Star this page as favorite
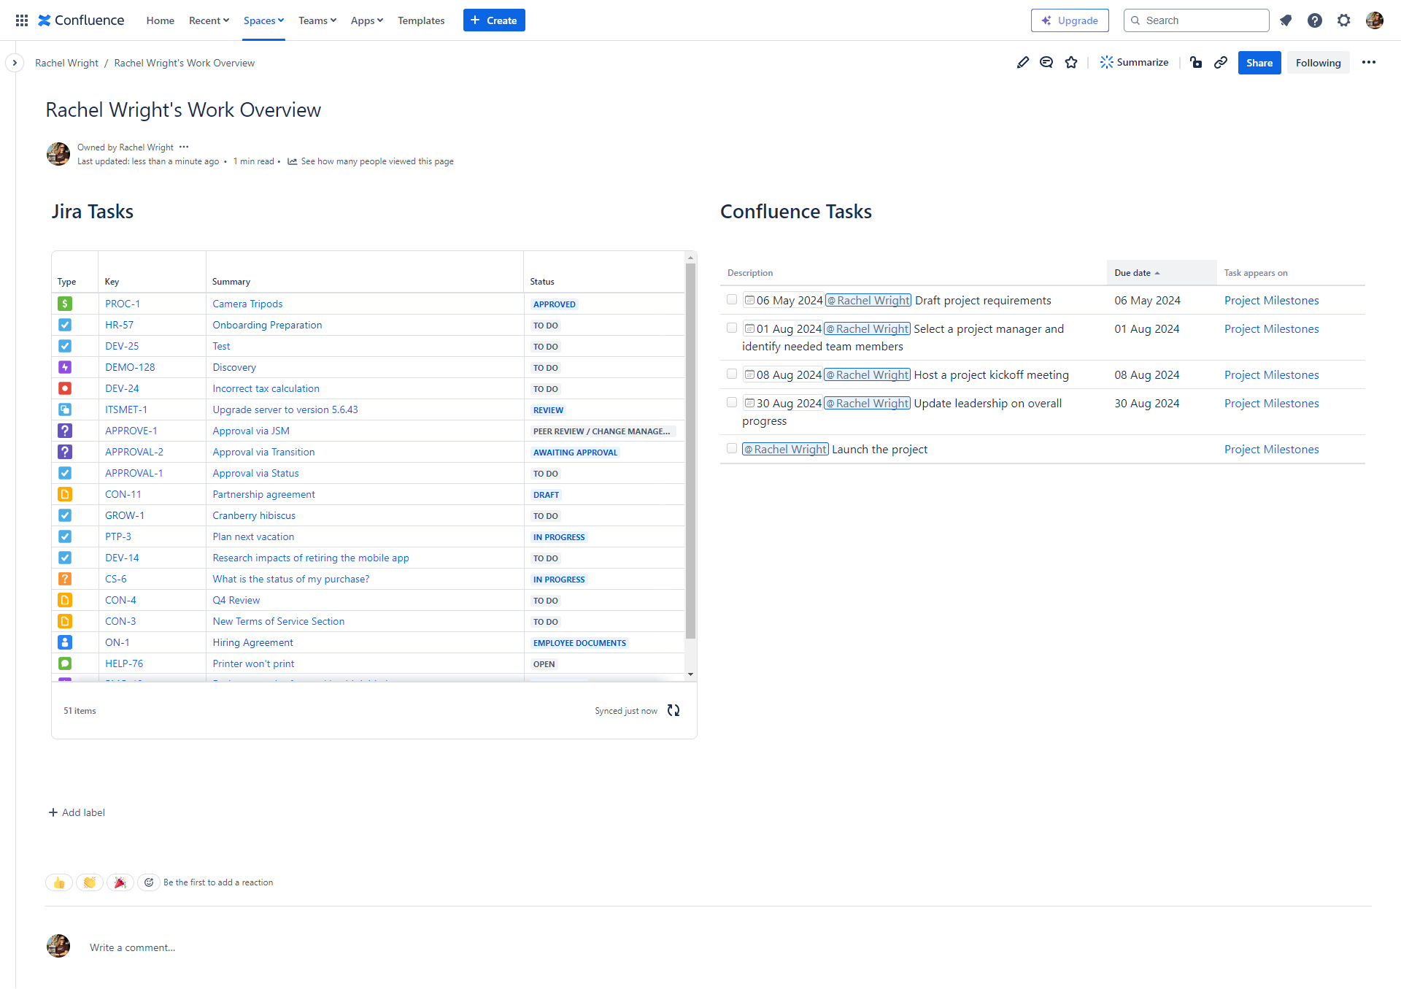This screenshot has width=1401, height=989. tap(1071, 63)
